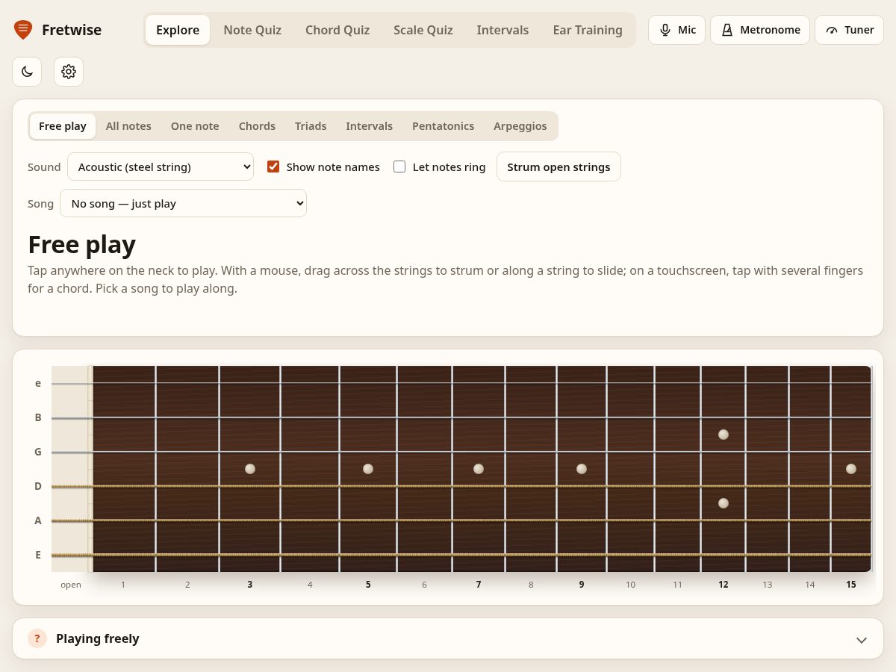Open the Sound dropdown showing Acoustic steel string

pyautogui.click(x=161, y=167)
